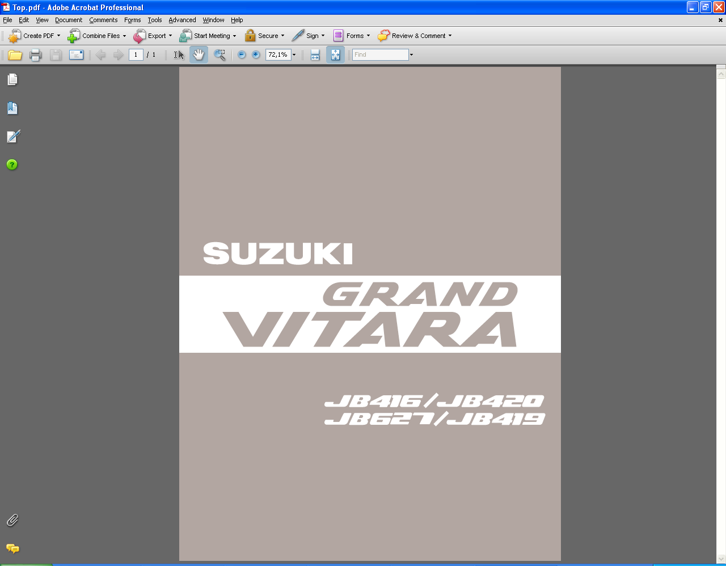Open the Document menu
726x566 pixels.
[x=69, y=20]
